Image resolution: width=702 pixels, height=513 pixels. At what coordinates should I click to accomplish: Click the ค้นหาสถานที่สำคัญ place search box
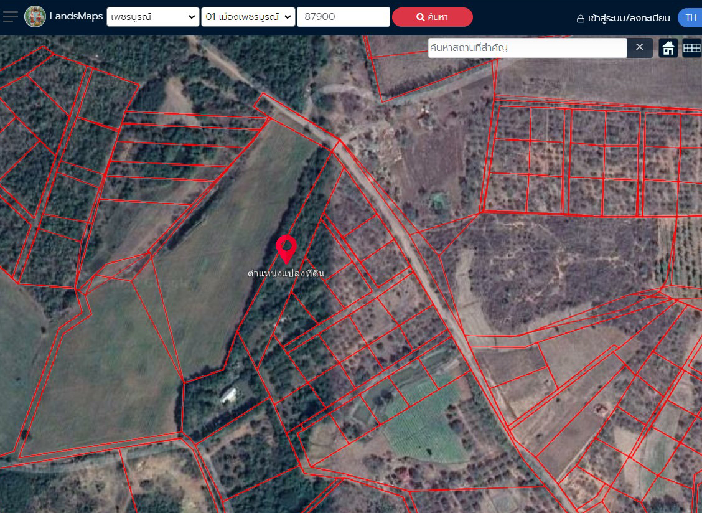pos(526,47)
